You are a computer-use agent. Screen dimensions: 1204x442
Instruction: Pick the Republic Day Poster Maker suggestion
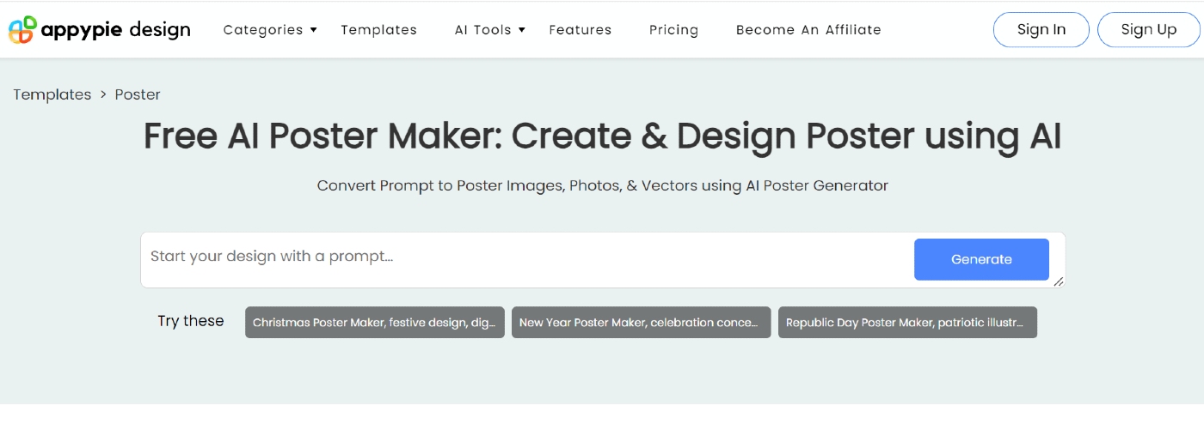click(x=907, y=323)
